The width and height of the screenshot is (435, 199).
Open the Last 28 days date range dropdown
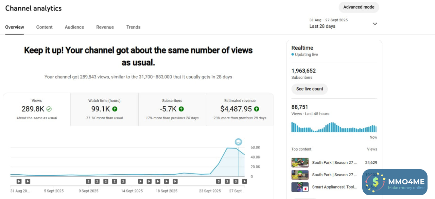(343, 23)
